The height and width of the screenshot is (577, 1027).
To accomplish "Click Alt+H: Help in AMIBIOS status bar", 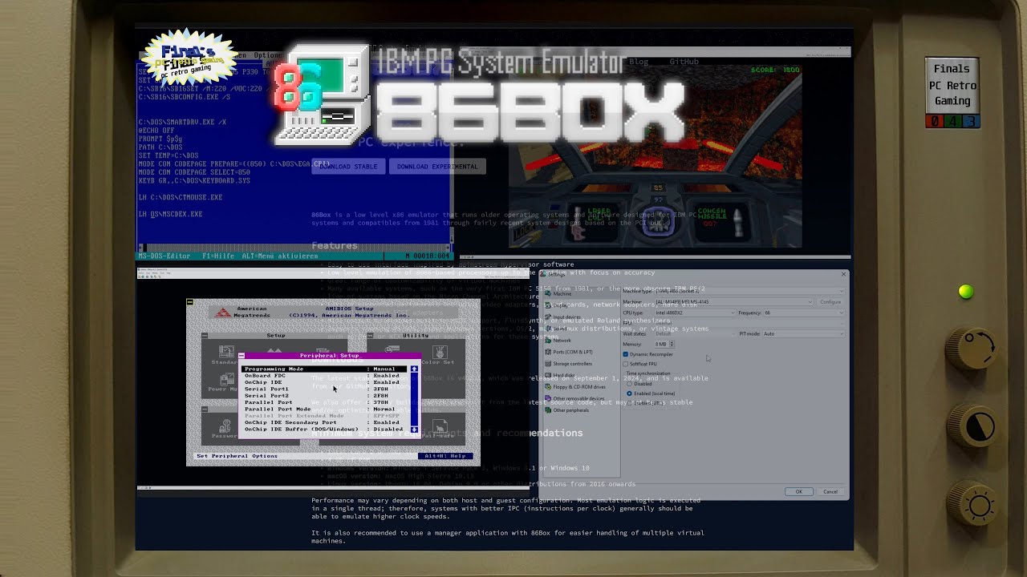I will 445,456.
